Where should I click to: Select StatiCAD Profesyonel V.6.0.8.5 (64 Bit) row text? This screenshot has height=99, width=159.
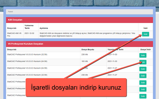pyautogui.click(x=27, y=61)
